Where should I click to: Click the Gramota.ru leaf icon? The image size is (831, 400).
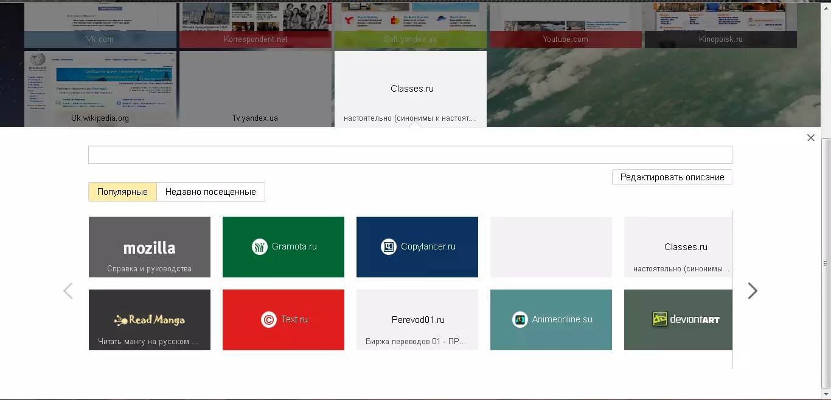point(260,246)
